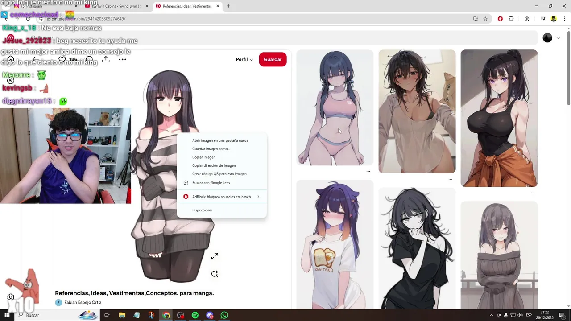Switch to the Twin Cabins - Swing Lynn tab
The width and height of the screenshot is (571, 321).
[117, 6]
